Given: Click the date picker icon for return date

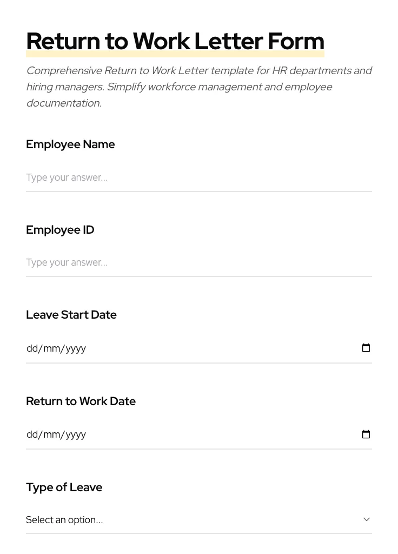Looking at the screenshot, I should point(366,434).
